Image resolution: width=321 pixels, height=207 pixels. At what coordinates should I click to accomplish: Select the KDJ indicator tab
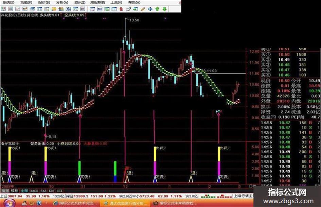52,191
